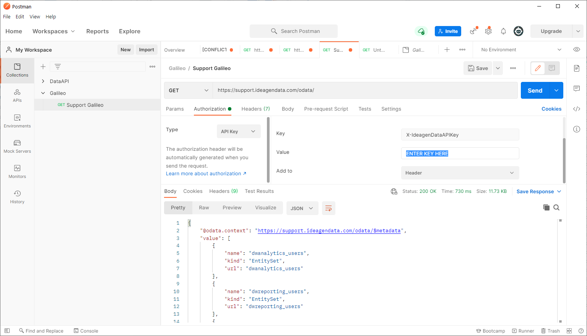This screenshot has height=336, width=587.
Task: Click the code snippet icon in right sidebar
Action: click(577, 109)
